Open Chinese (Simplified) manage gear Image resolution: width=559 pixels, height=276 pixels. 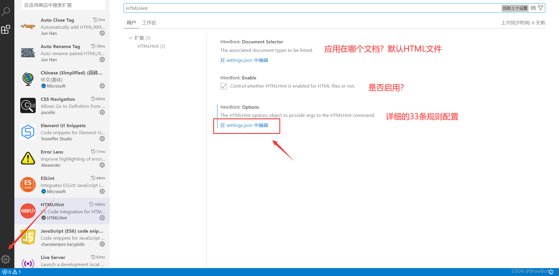[102, 86]
